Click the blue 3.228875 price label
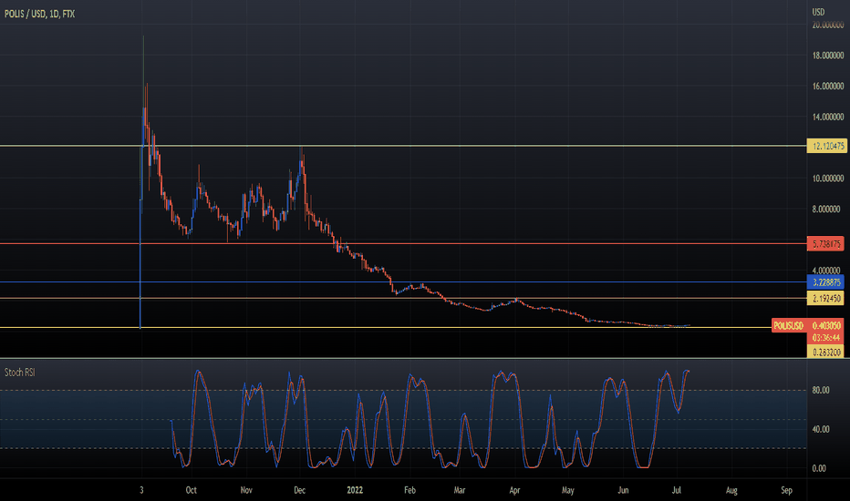 click(x=825, y=282)
